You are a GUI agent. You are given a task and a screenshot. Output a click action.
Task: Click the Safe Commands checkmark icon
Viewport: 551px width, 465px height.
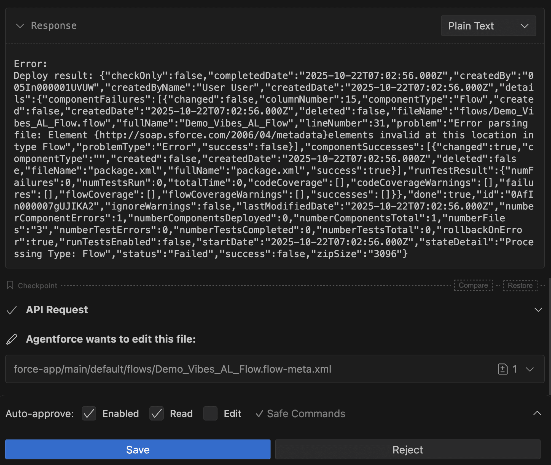coord(259,414)
